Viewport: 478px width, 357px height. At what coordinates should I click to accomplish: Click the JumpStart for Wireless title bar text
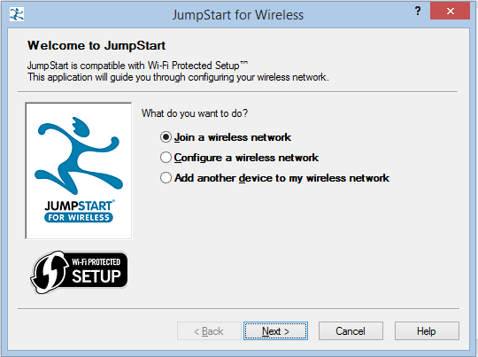coord(238,15)
